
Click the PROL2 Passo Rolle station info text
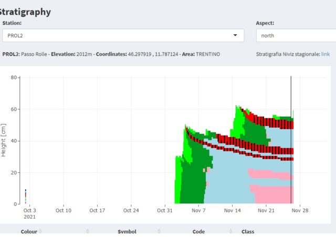tap(111, 54)
